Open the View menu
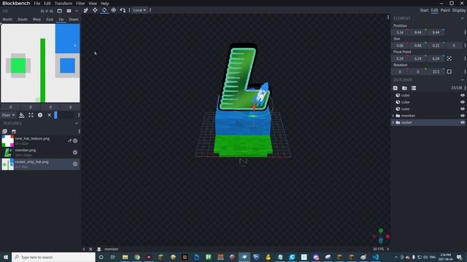The height and width of the screenshot is (262, 467). point(93,3)
